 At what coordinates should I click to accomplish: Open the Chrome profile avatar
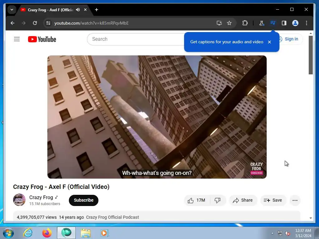coord(295,23)
